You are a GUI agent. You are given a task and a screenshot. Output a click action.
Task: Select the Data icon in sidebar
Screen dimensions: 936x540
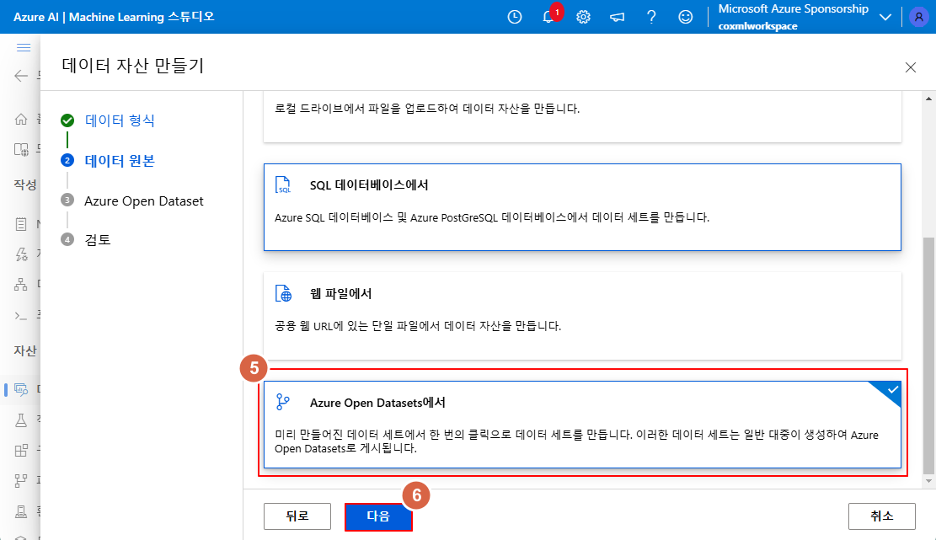coord(21,390)
